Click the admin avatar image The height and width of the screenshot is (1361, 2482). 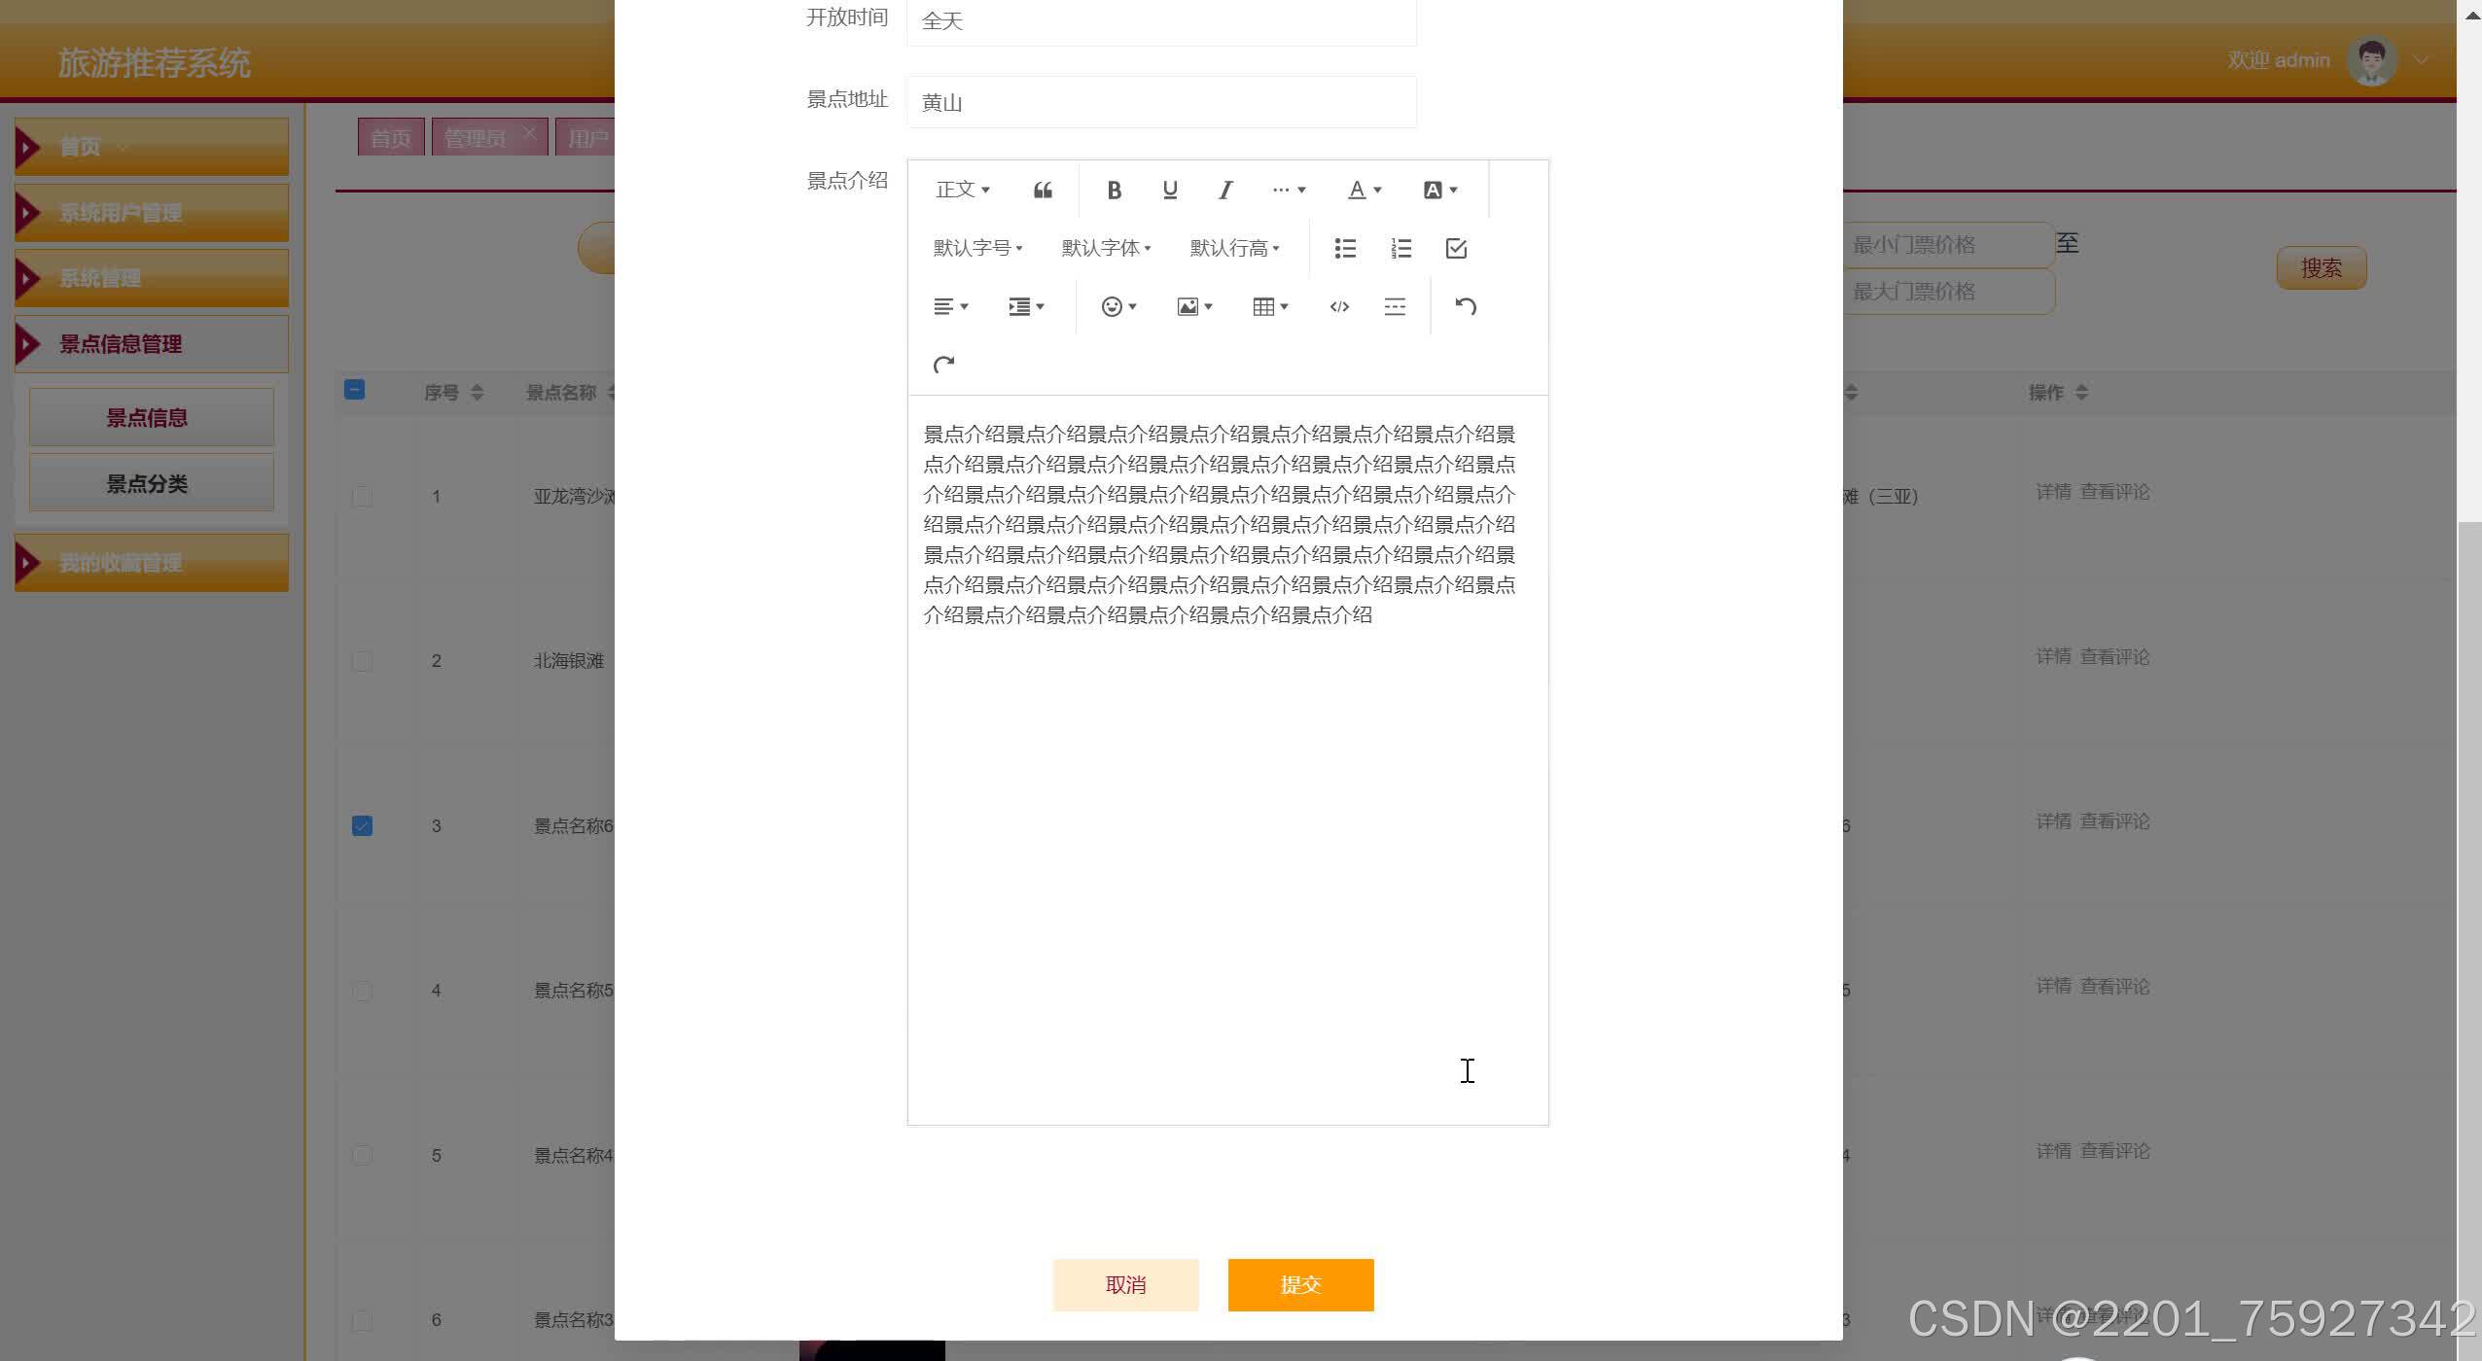coord(2371,61)
